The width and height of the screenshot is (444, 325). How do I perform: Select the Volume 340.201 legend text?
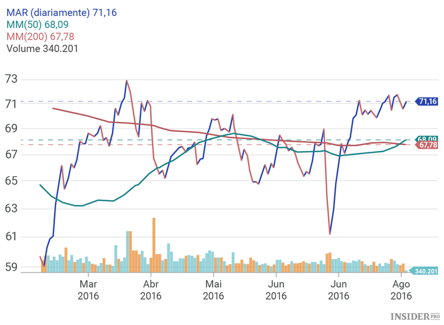pos(42,49)
